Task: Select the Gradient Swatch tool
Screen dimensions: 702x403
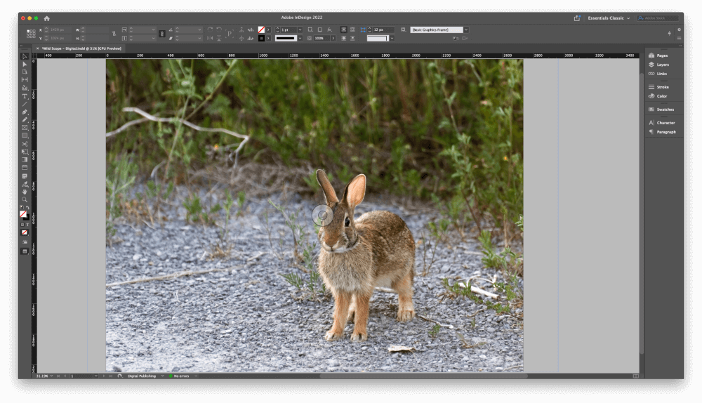Action: [x=25, y=160]
